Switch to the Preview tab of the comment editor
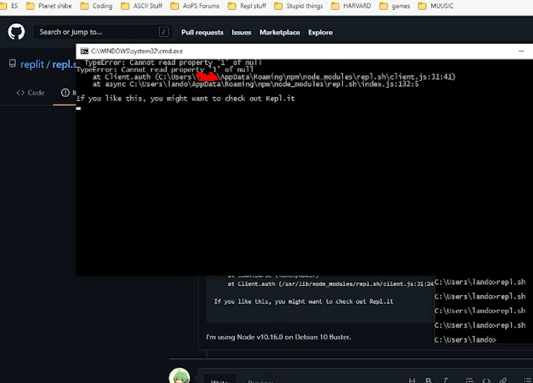The height and width of the screenshot is (383, 533). [260, 381]
